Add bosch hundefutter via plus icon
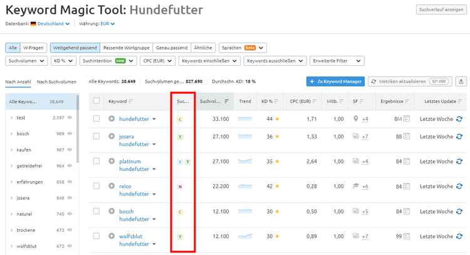This screenshot has height=255, width=470. point(112,211)
